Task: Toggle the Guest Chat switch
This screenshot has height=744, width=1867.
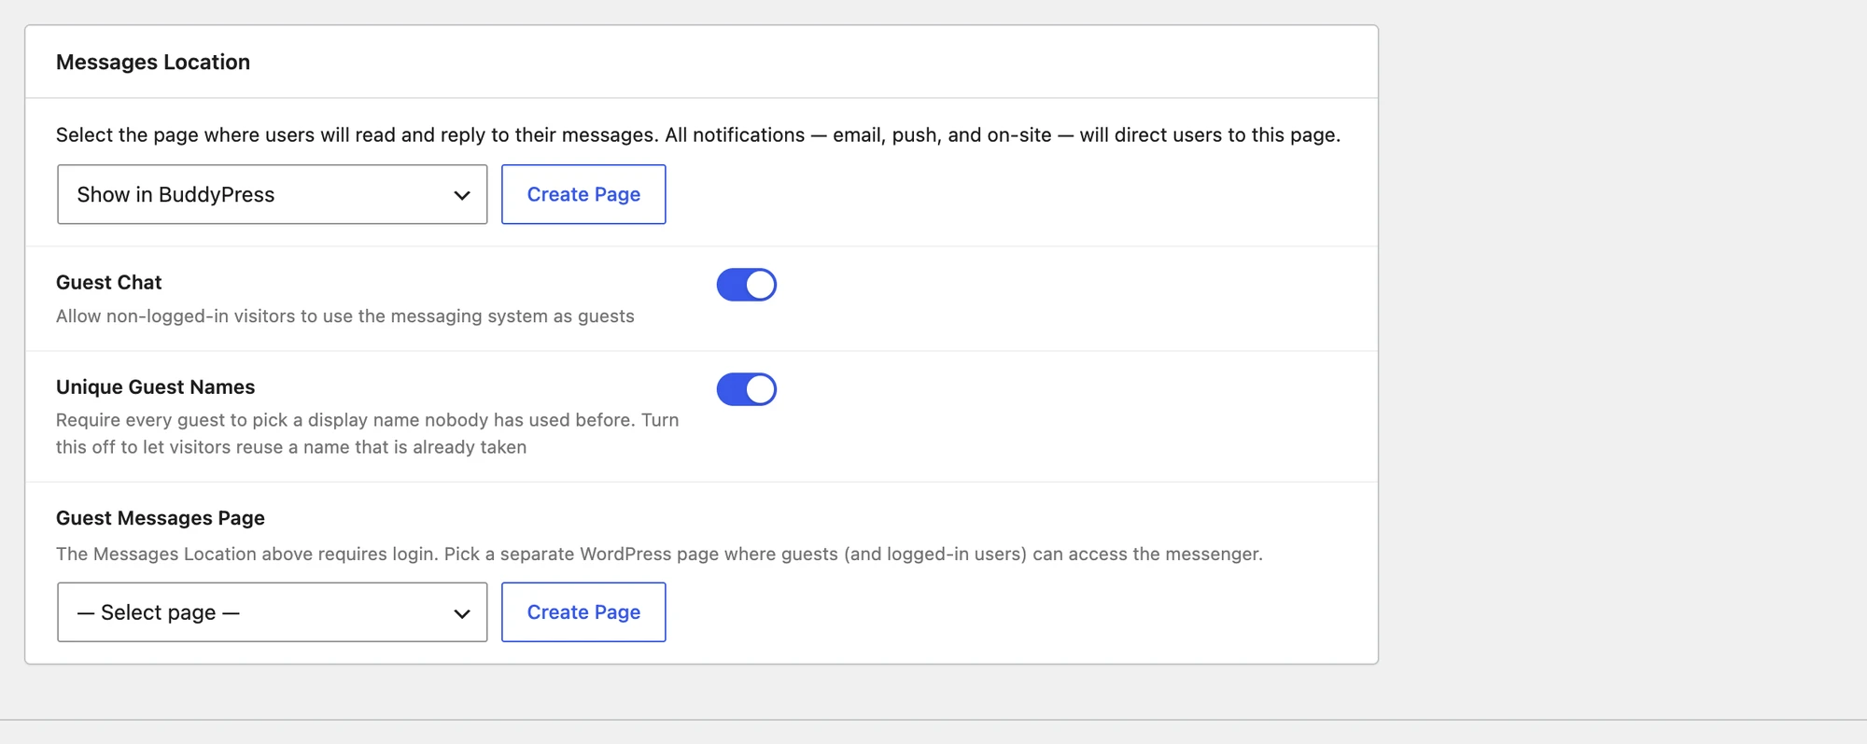Action: 746,285
